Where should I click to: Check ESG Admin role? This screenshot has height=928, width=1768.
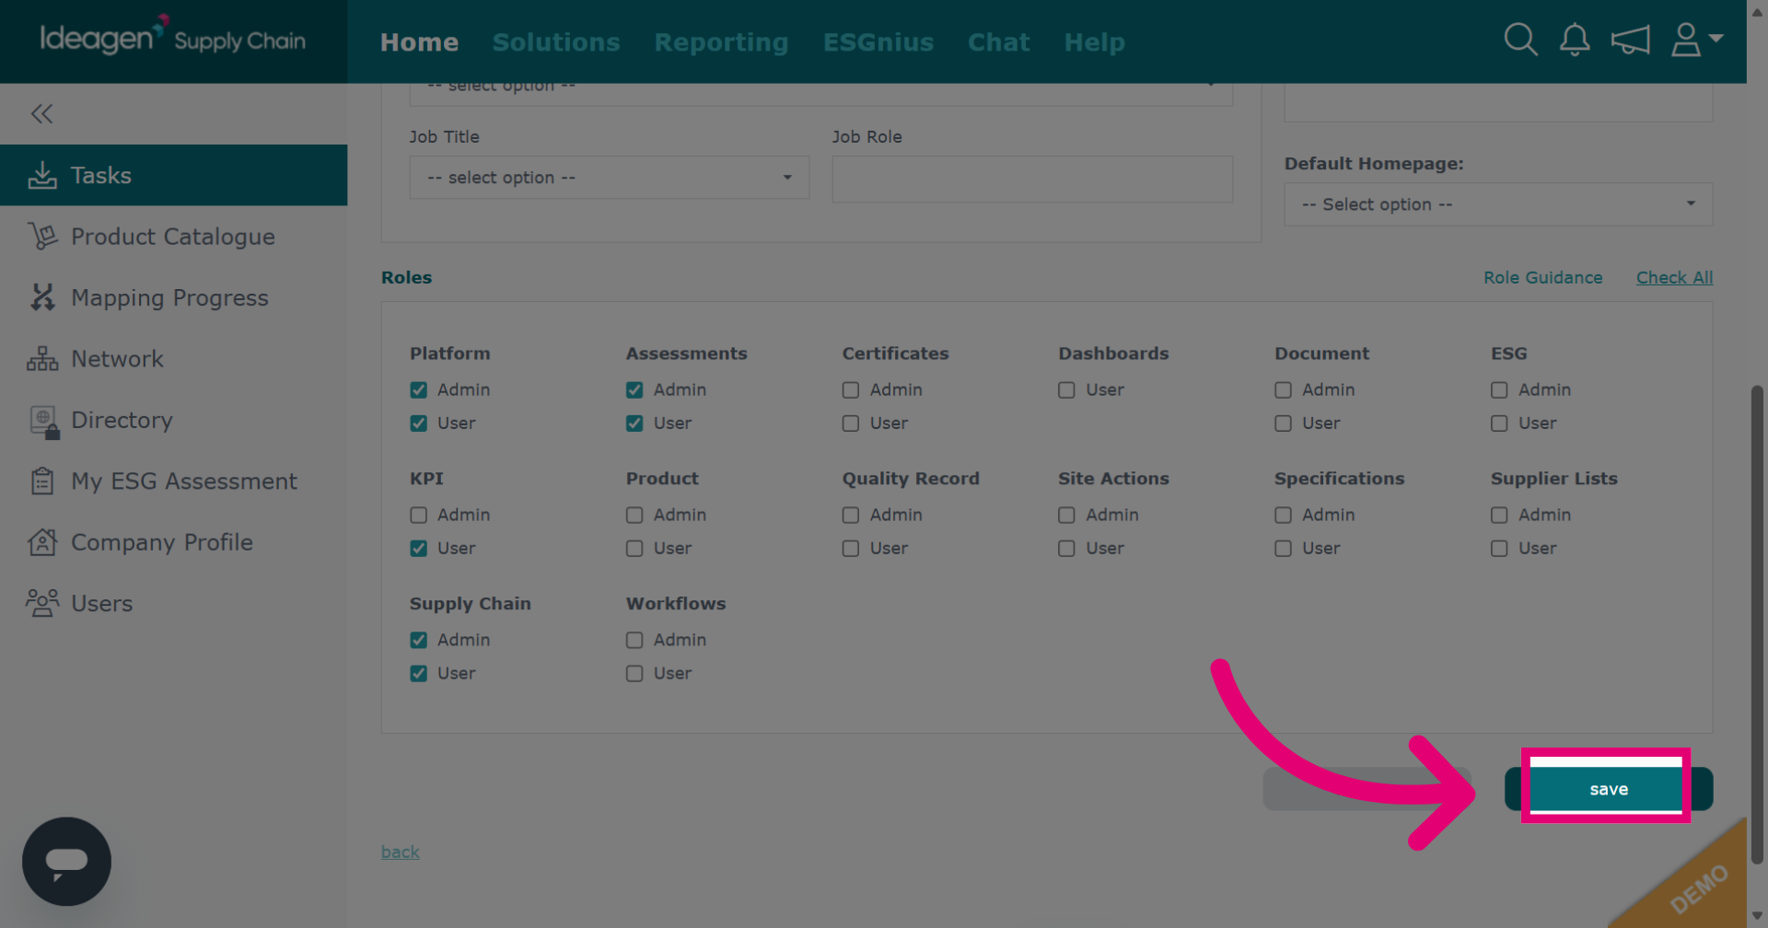coord(1499,390)
